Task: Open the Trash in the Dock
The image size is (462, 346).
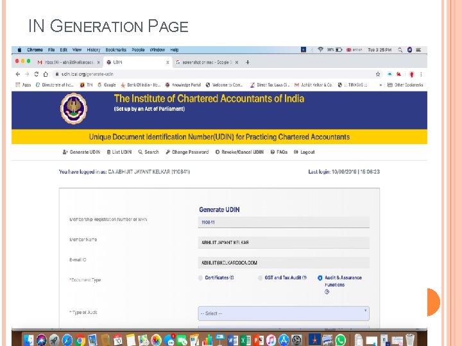Action: coord(410,340)
